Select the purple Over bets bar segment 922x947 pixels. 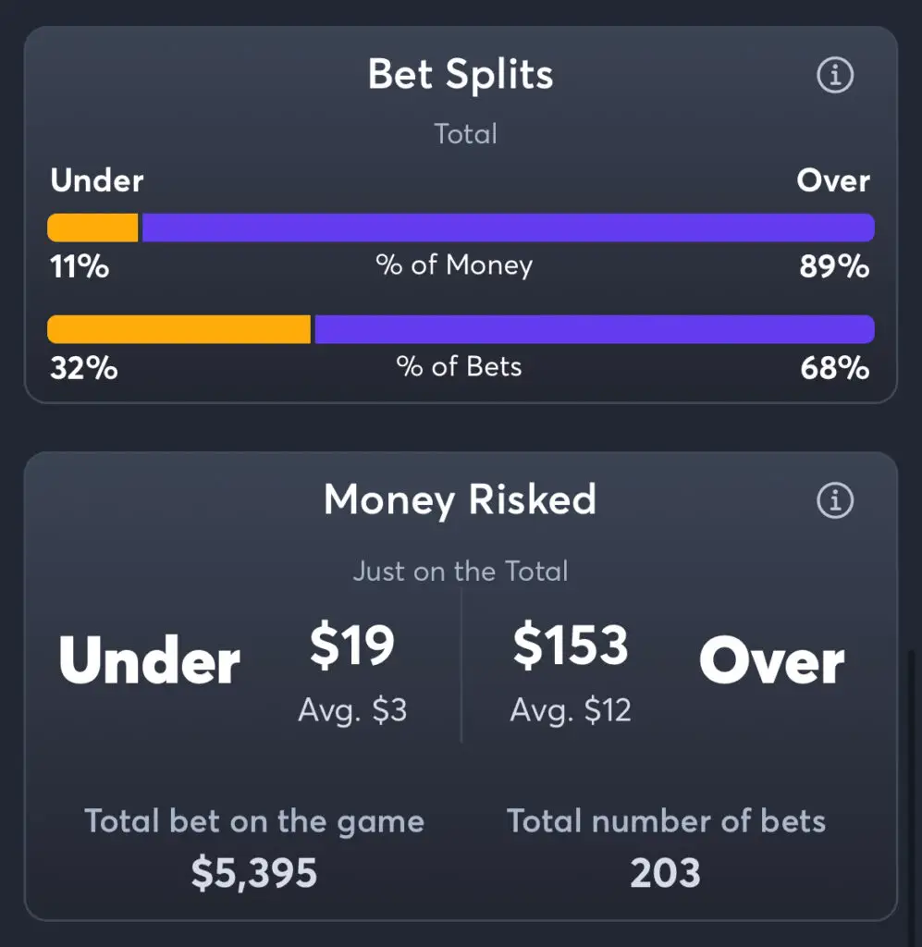(x=594, y=329)
